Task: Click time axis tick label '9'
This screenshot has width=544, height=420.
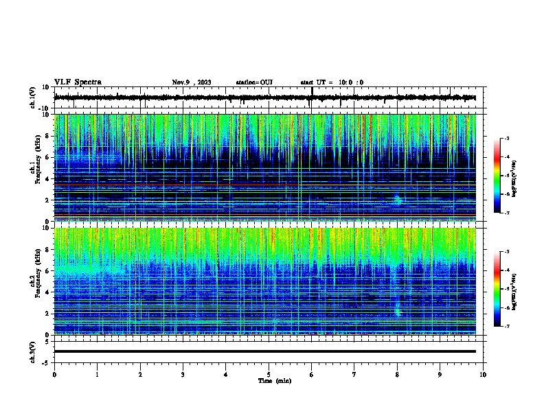Action: [440, 375]
